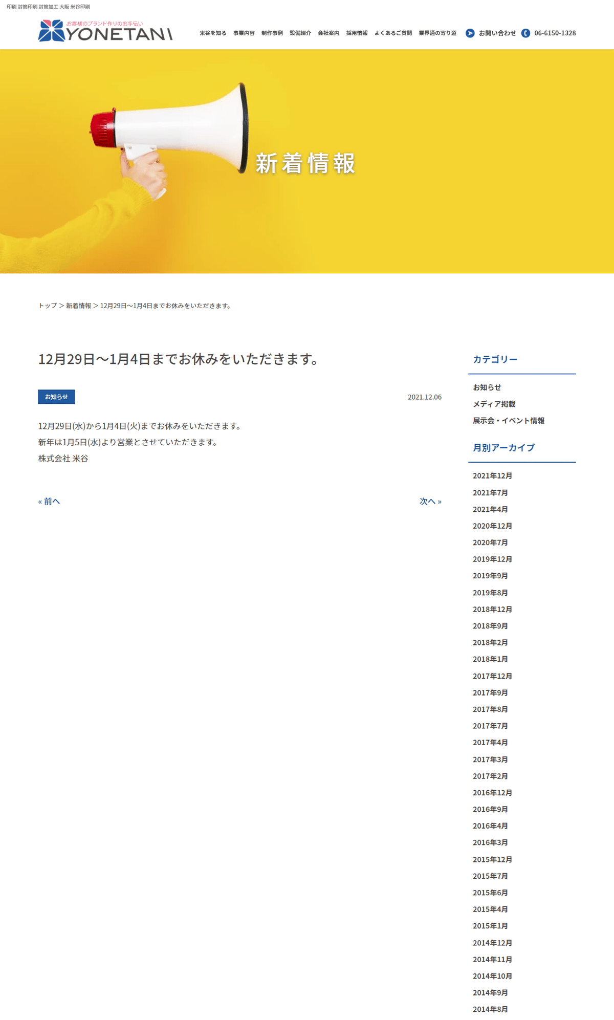Open the 2017年8月 archive
This screenshot has width=614, height=1020.
490,709
